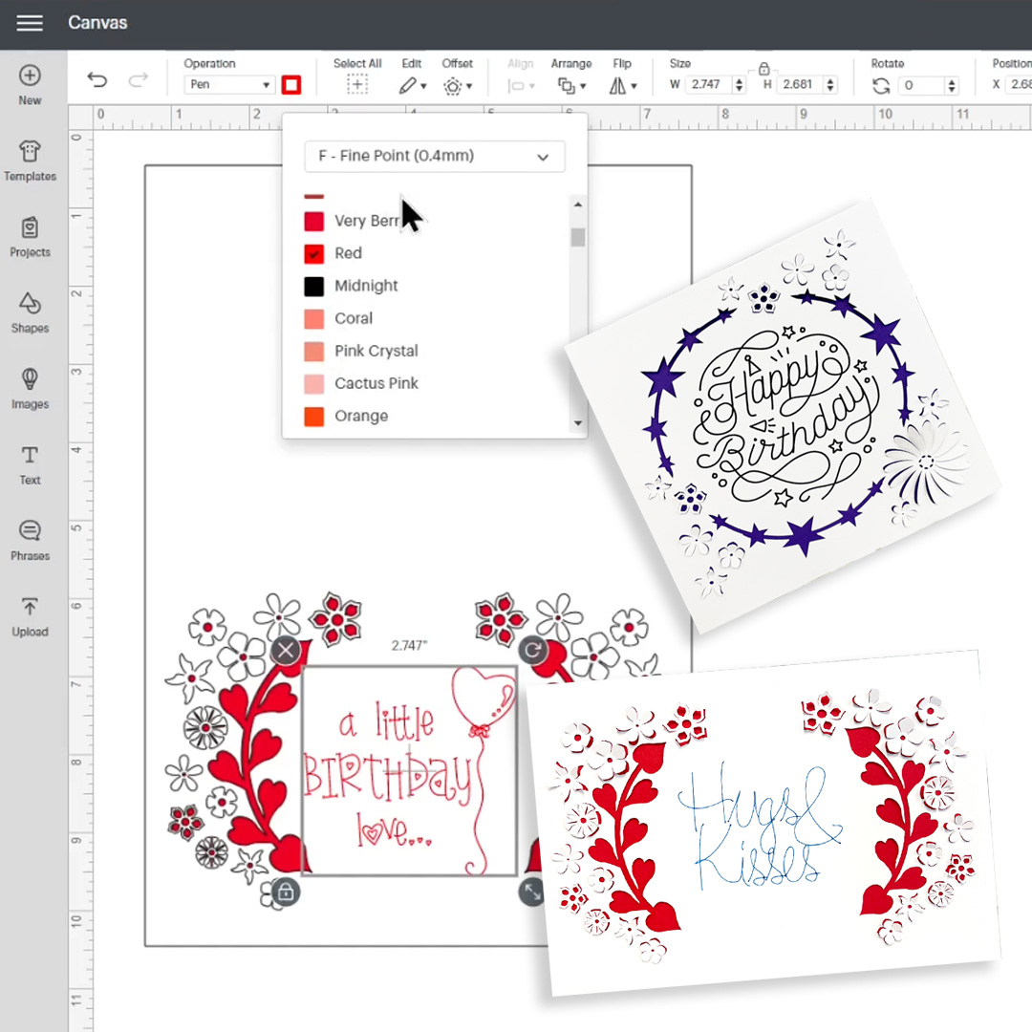Open the Templates panel
1032x1032 pixels.
(x=30, y=153)
